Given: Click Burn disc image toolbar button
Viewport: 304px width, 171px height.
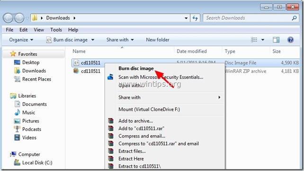Looking at the screenshot, I should (x=67, y=40).
